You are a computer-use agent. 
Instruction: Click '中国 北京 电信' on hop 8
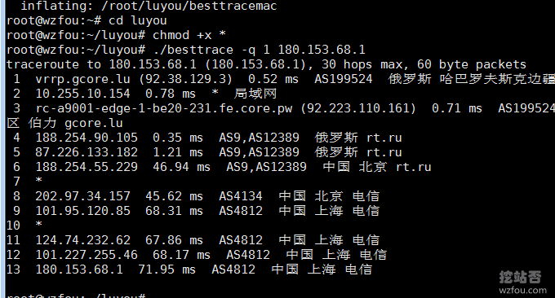pos(329,196)
